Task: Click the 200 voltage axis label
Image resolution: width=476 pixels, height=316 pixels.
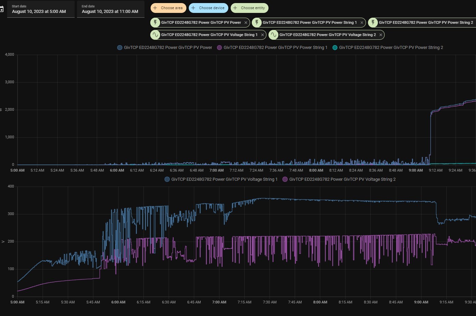Action: (11, 242)
